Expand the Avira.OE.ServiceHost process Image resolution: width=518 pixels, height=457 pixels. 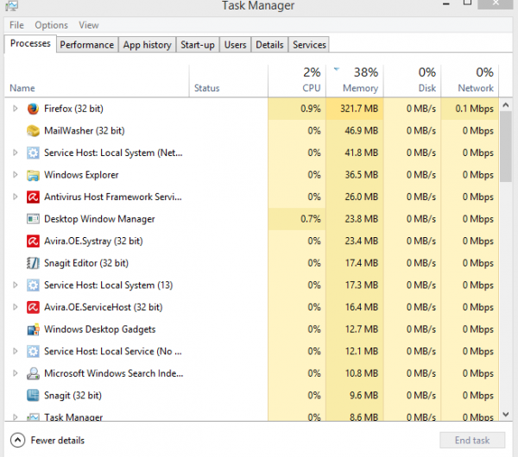pos(16,307)
